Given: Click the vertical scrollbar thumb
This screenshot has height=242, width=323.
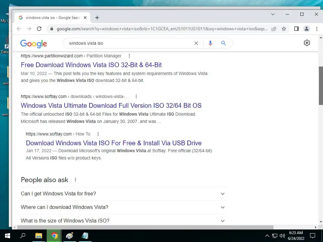Looking at the screenshot, I should 321,86.
